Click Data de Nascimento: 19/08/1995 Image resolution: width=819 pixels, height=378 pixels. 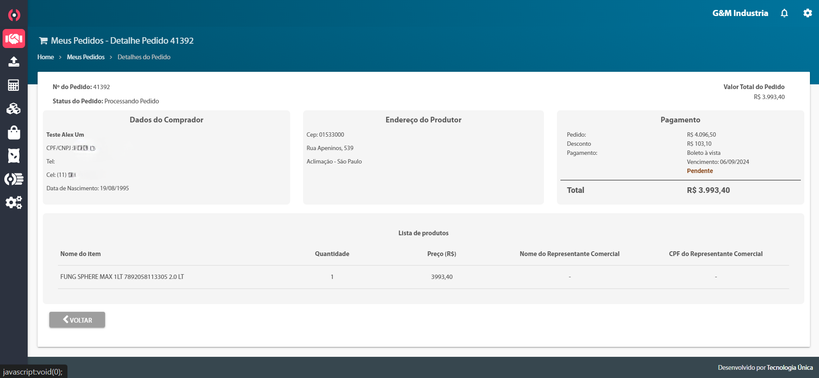point(88,188)
